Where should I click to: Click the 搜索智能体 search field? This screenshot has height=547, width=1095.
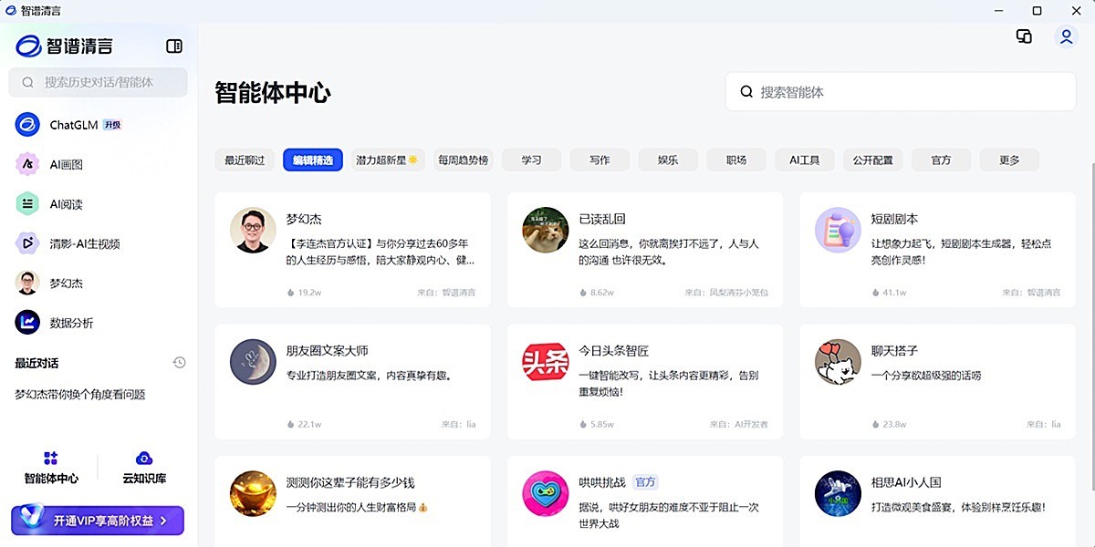pyautogui.click(x=897, y=91)
